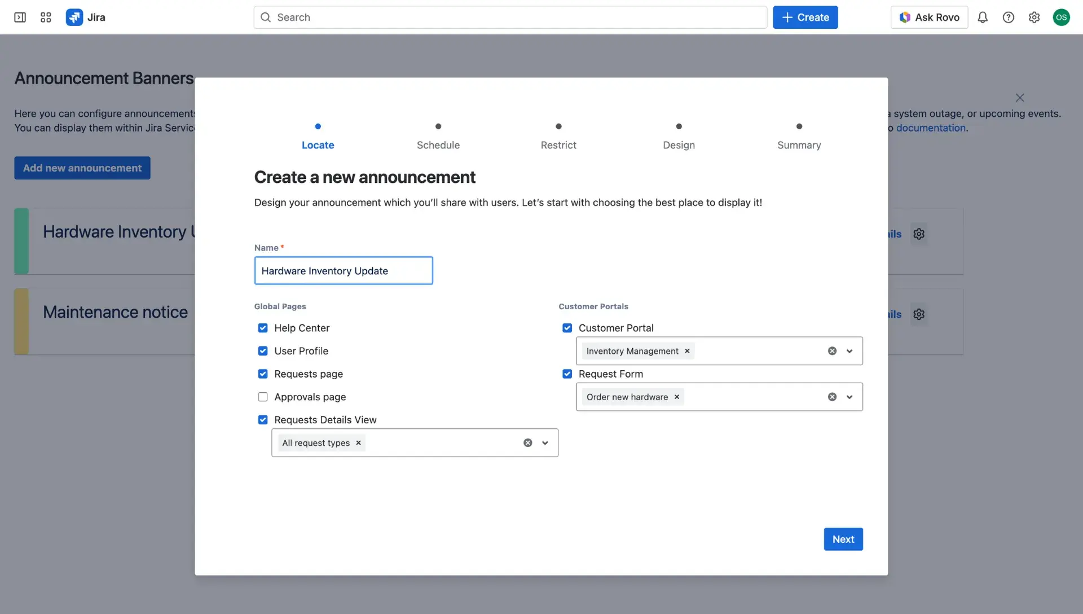Open the Ask Rovo assistant
The height and width of the screenshot is (614, 1083).
pyautogui.click(x=928, y=17)
